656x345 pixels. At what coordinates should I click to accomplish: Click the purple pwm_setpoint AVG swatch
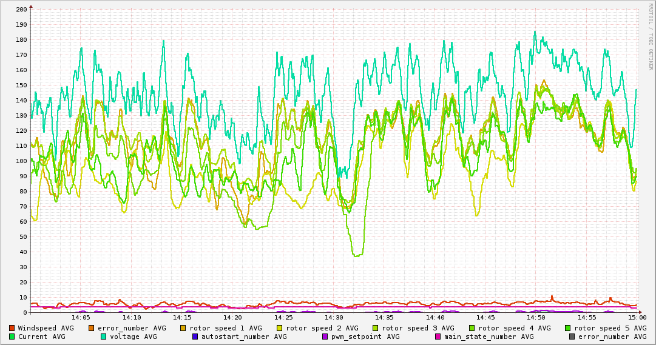tap(325, 337)
